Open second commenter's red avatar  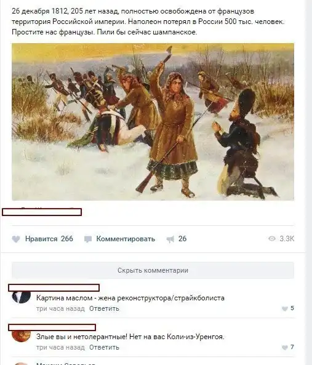coord(21,336)
